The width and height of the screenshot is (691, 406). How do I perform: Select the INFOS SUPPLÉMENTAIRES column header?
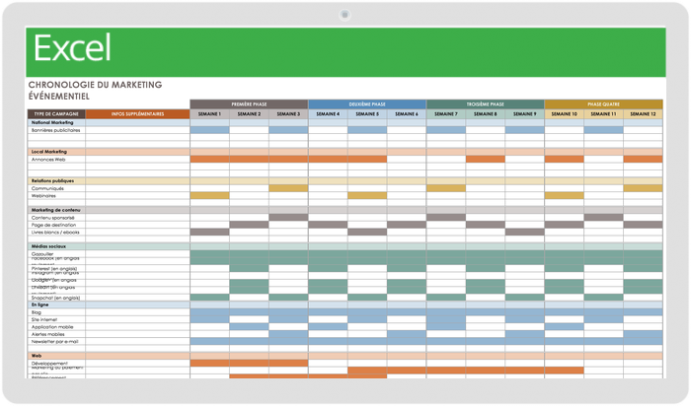pyautogui.click(x=137, y=113)
